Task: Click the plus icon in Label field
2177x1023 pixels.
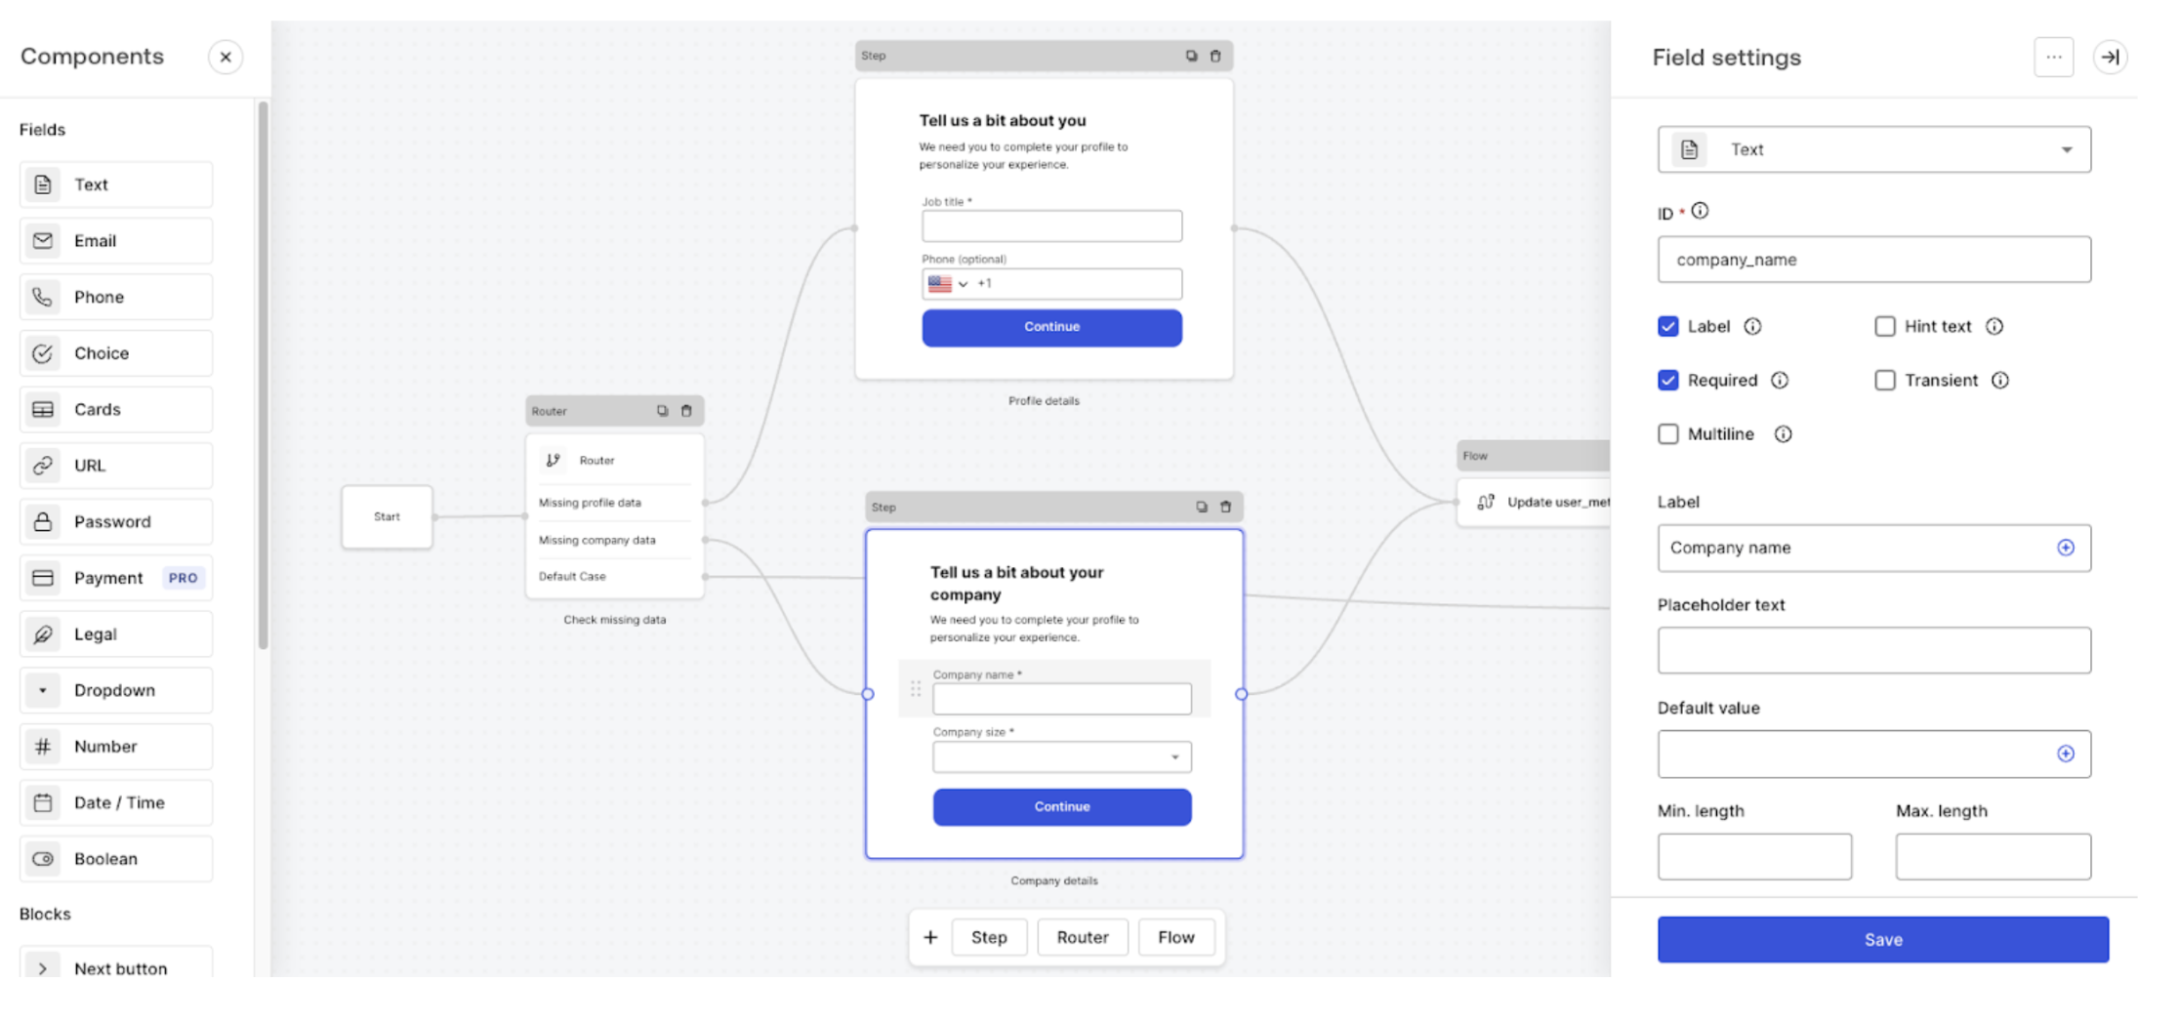Action: [x=2065, y=548]
